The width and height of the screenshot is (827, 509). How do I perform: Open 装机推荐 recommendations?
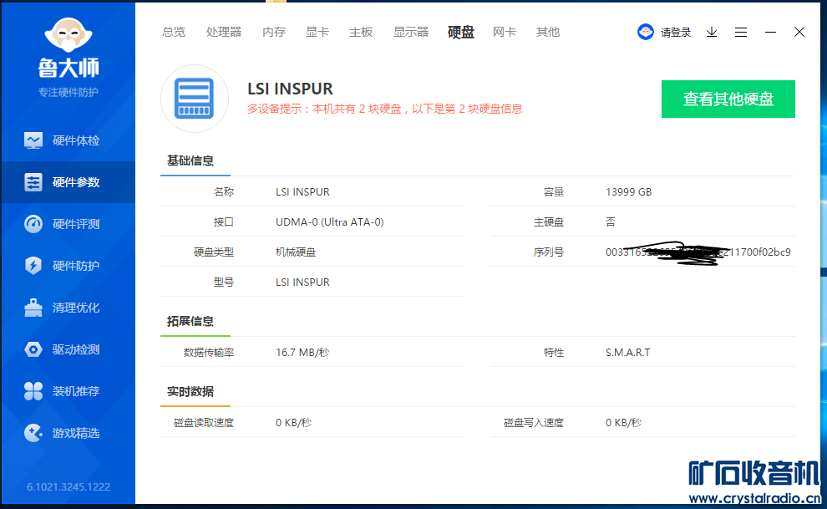[x=68, y=391]
